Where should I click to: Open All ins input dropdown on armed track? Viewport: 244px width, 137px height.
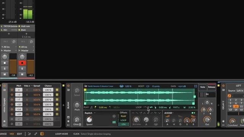26,47
